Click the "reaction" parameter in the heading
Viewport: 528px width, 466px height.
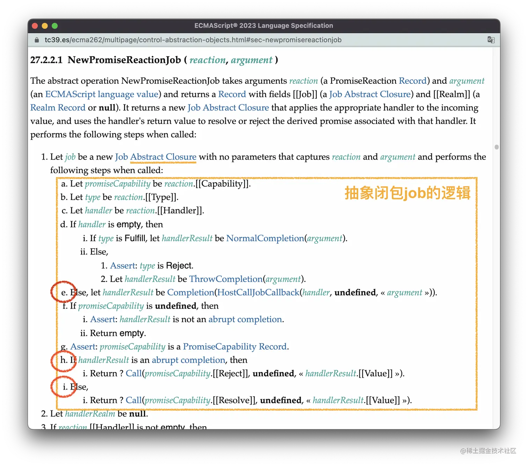click(207, 60)
